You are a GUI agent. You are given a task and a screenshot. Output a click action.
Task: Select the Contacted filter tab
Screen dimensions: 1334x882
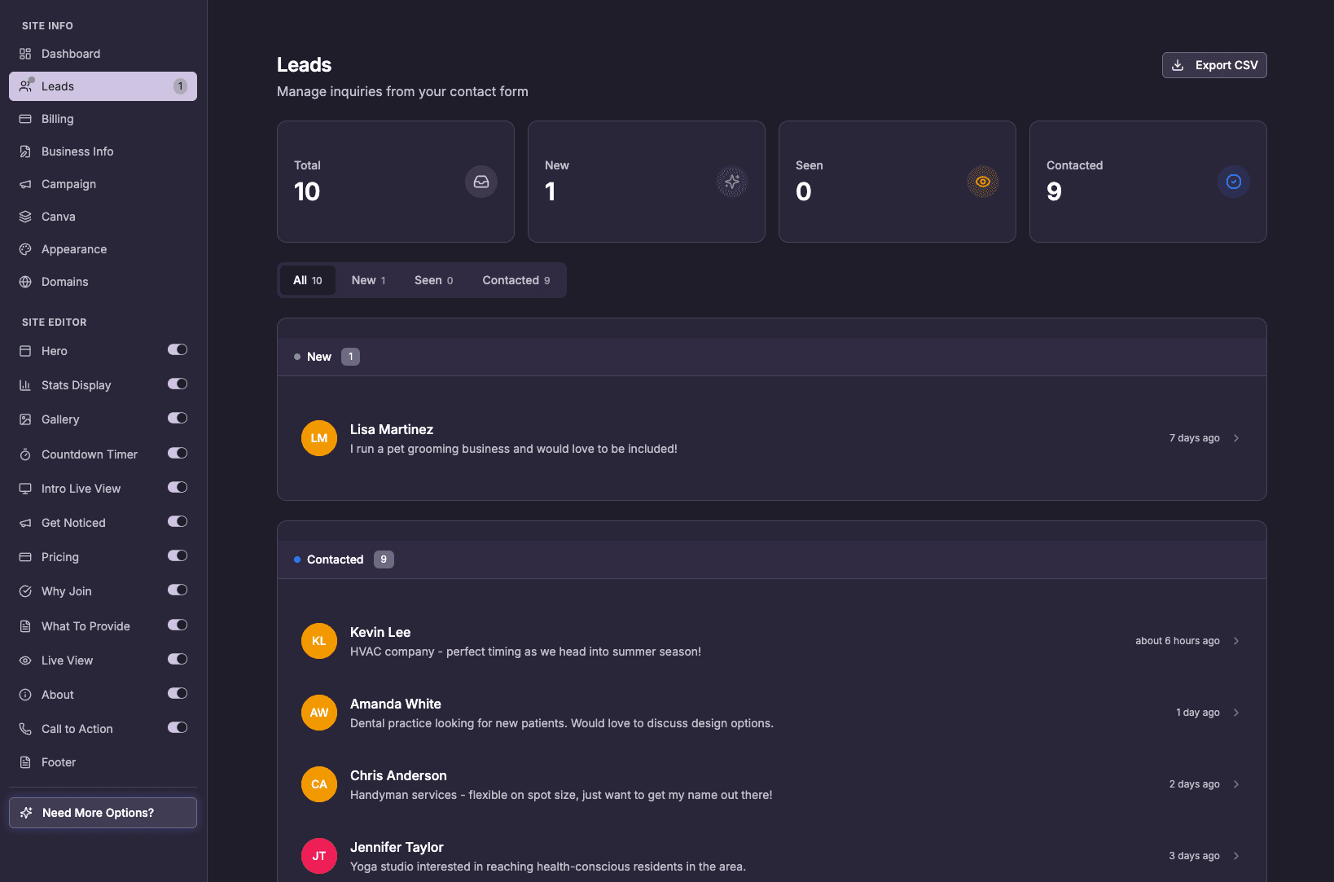pyautogui.click(x=516, y=279)
